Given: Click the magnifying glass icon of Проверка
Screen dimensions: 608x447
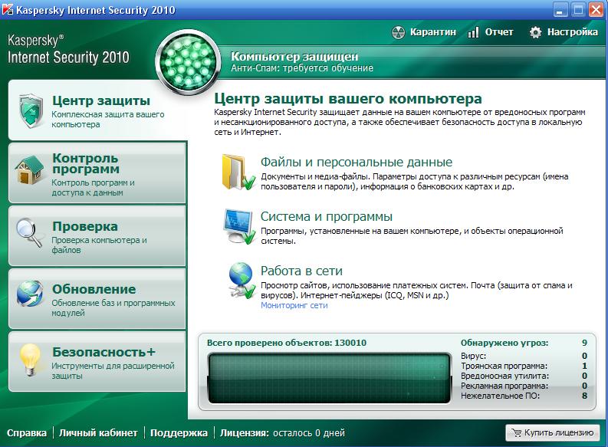Looking at the screenshot, I should pyautogui.click(x=29, y=232).
